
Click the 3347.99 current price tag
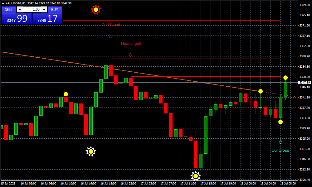coord(305,83)
